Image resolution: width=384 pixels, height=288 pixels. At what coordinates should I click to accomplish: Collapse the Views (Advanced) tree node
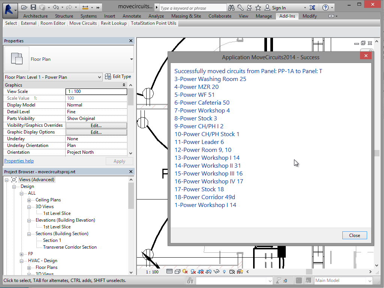(x=7, y=180)
